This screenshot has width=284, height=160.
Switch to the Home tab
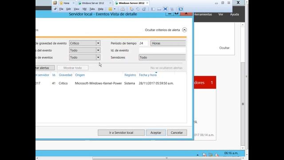pyautogui.click(x=67, y=3)
